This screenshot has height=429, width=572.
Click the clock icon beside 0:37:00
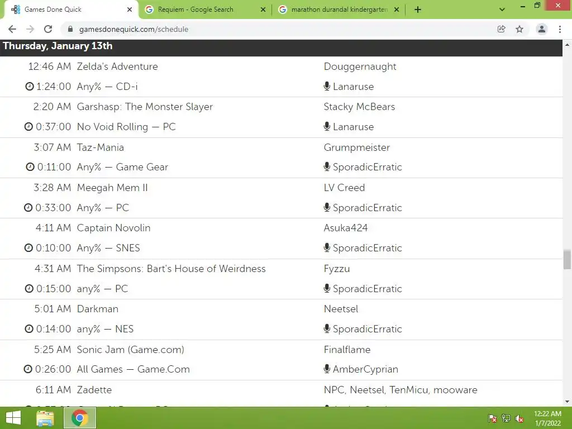point(28,127)
